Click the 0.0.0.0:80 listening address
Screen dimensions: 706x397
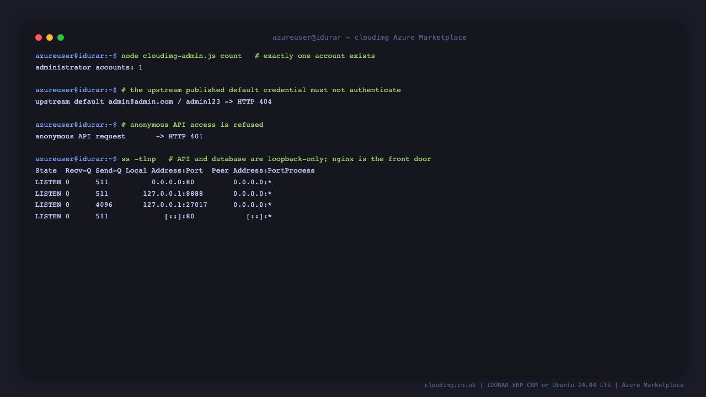point(173,182)
